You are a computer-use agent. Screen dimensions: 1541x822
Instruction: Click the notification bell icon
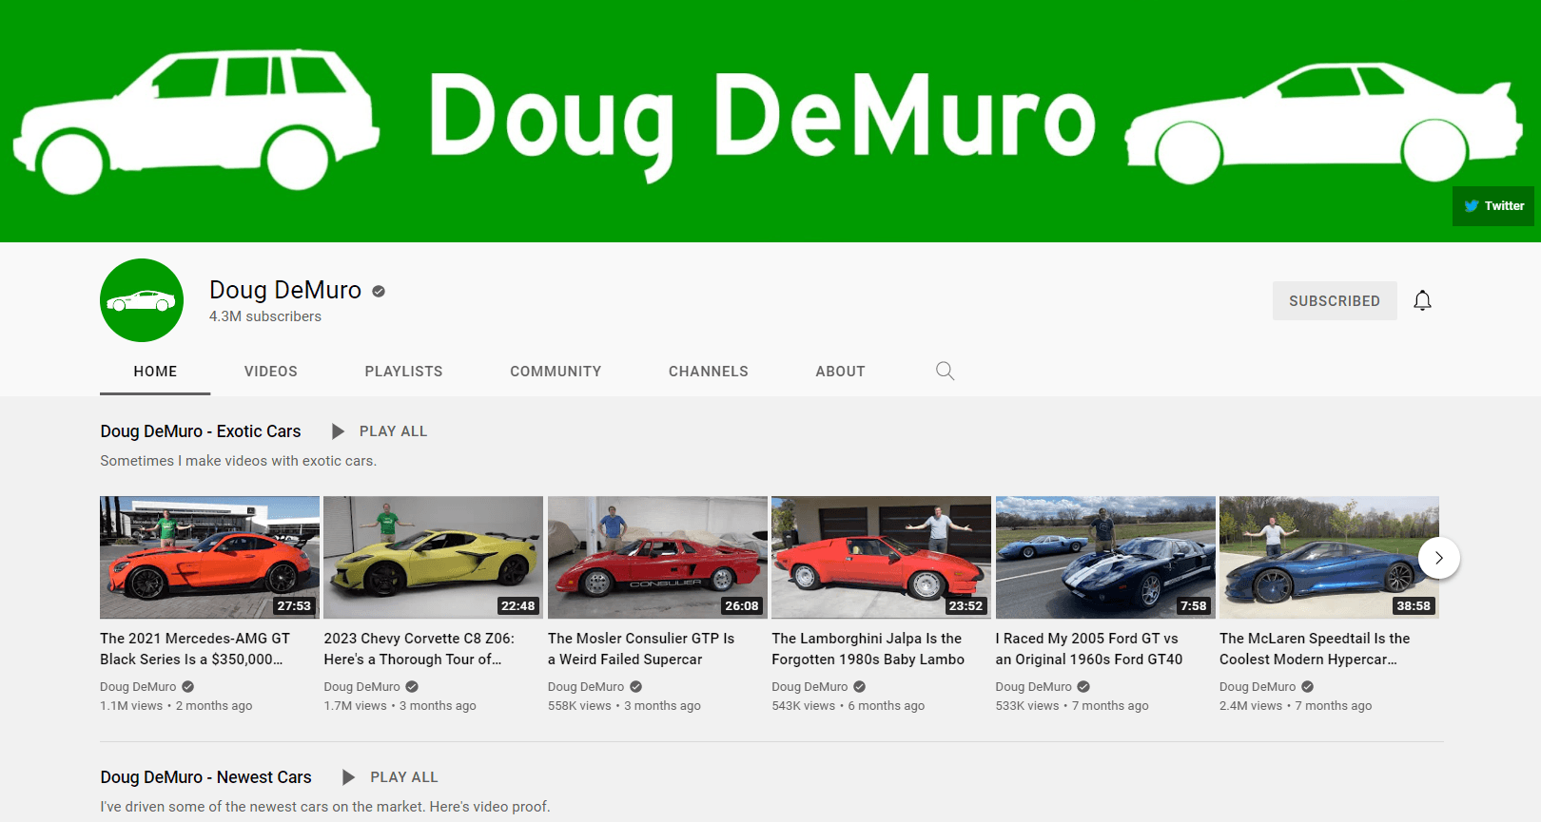[1422, 300]
